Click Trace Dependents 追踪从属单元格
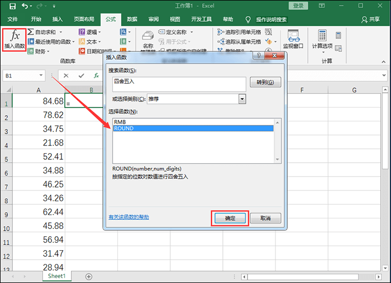The height and width of the screenshot is (283, 391). point(240,42)
